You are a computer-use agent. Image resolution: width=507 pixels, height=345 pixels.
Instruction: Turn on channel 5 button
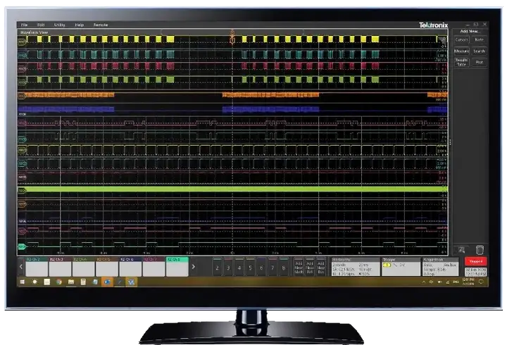click(x=250, y=267)
